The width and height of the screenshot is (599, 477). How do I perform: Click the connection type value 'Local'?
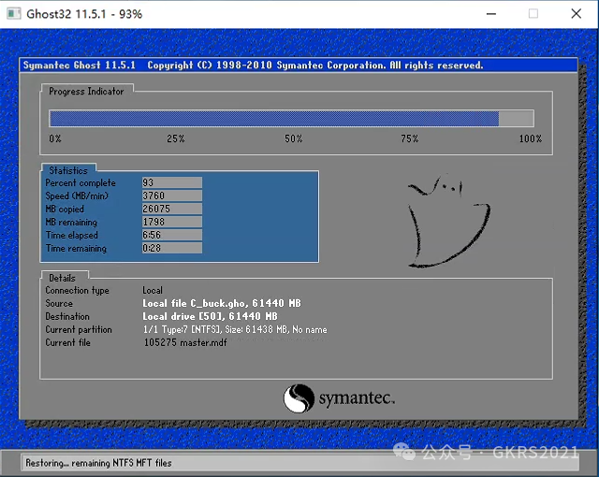[x=153, y=290]
